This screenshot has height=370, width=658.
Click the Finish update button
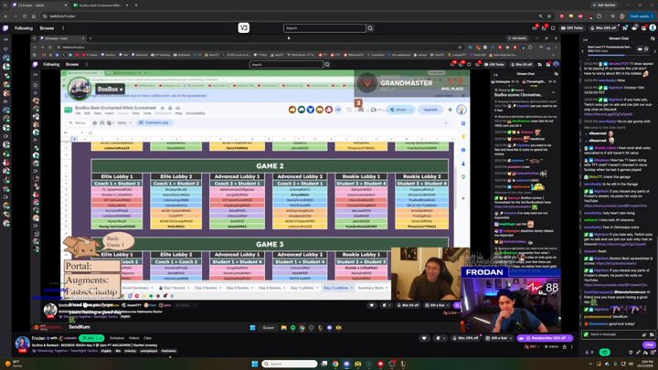coord(642,16)
